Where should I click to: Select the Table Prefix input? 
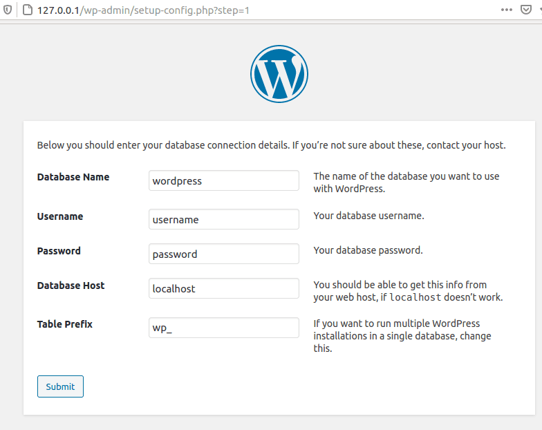224,328
